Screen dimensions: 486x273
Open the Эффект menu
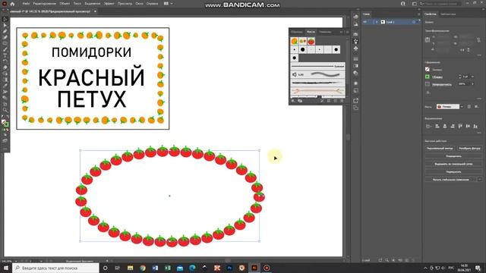[x=109, y=3]
